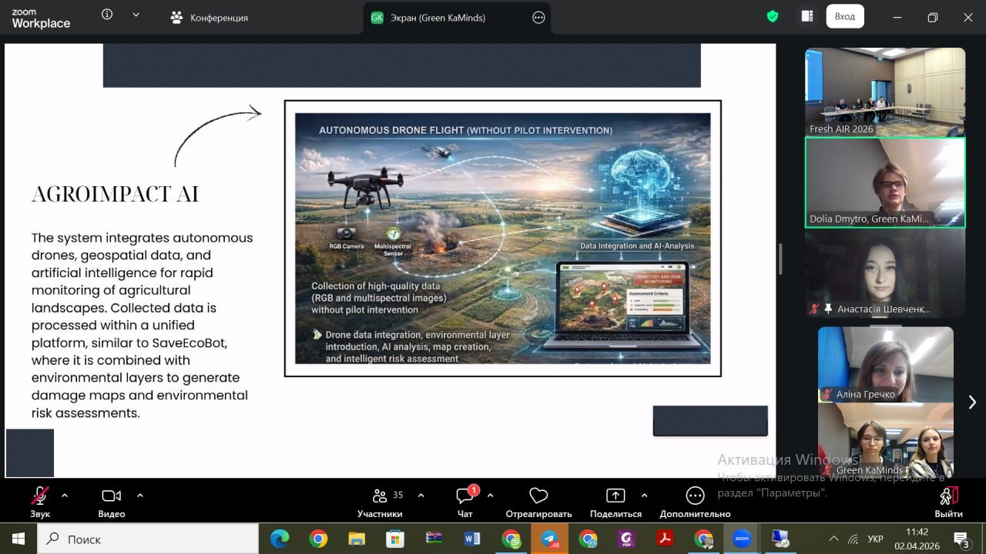The width and height of the screenshot is (986, 554).
Task: Toggle the Video camera on
Action: coord(112,496)
